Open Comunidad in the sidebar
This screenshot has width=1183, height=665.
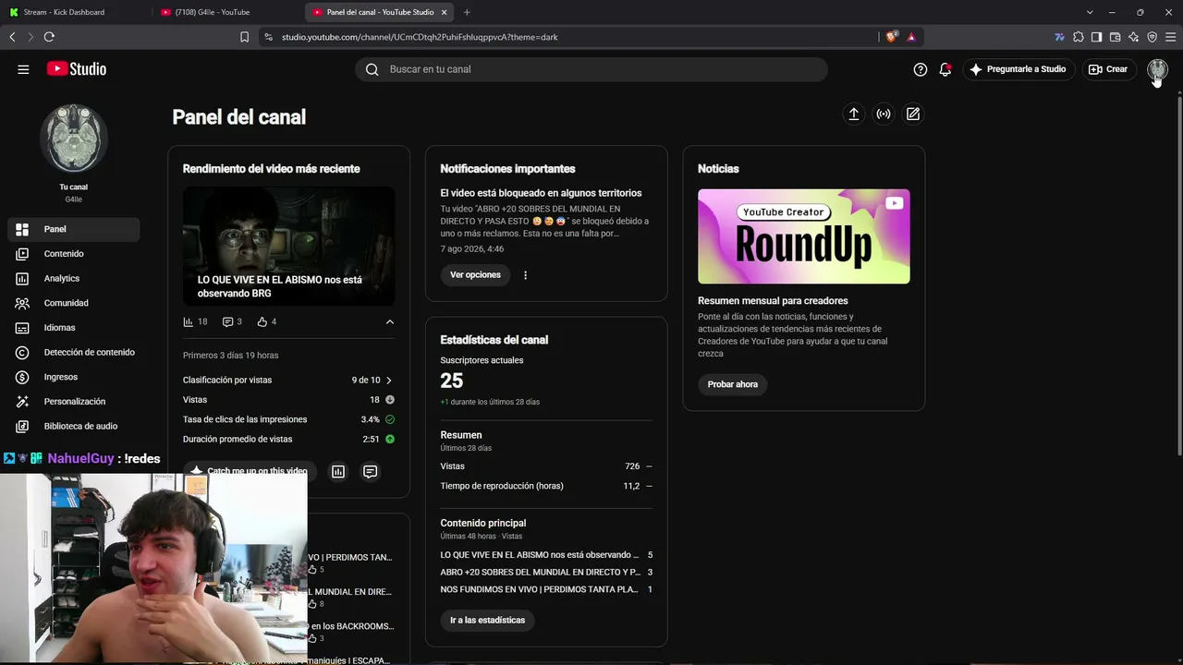tap(74, 303)
